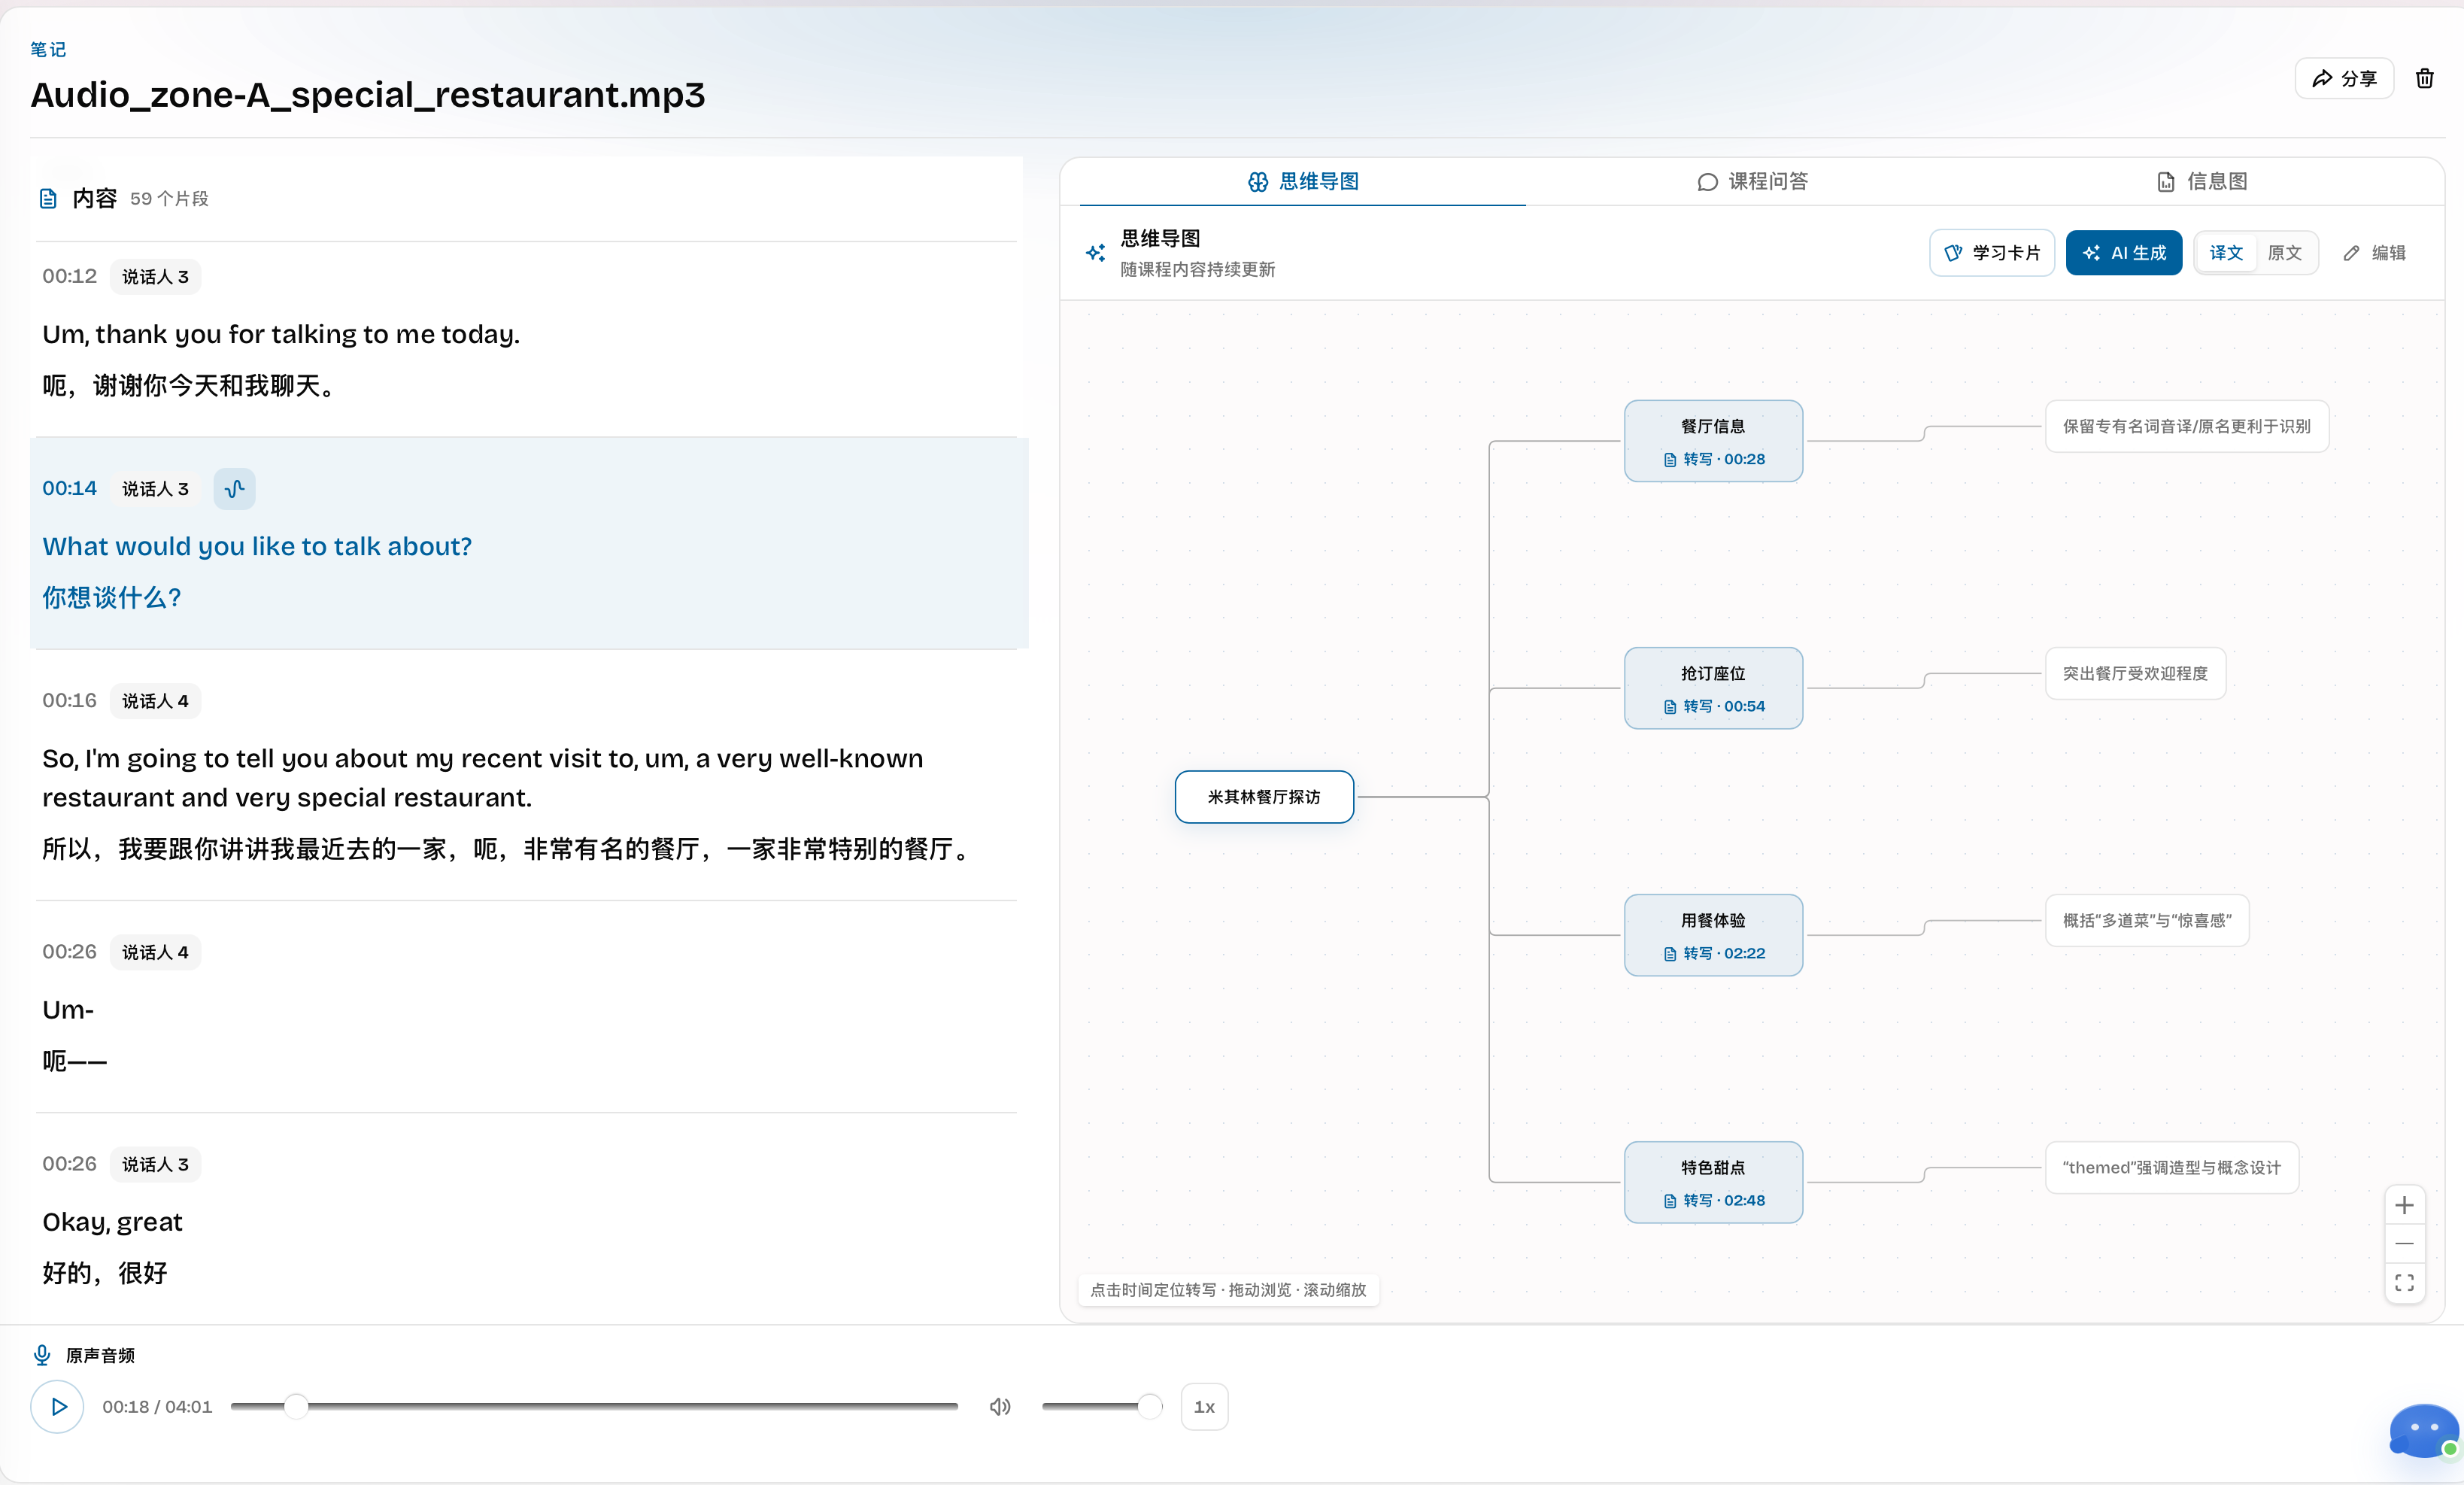
Task: Click the waveform icon beside 00:14 说话人 3
Action: [234, 488]
